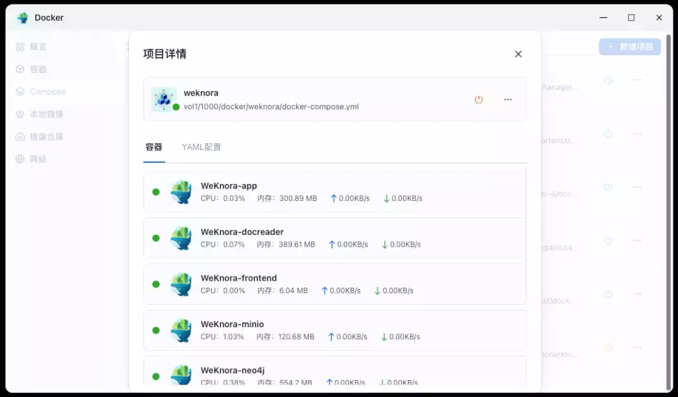Select the WeKnora-minio container row

pyautogui.click(x=335, y=330)
